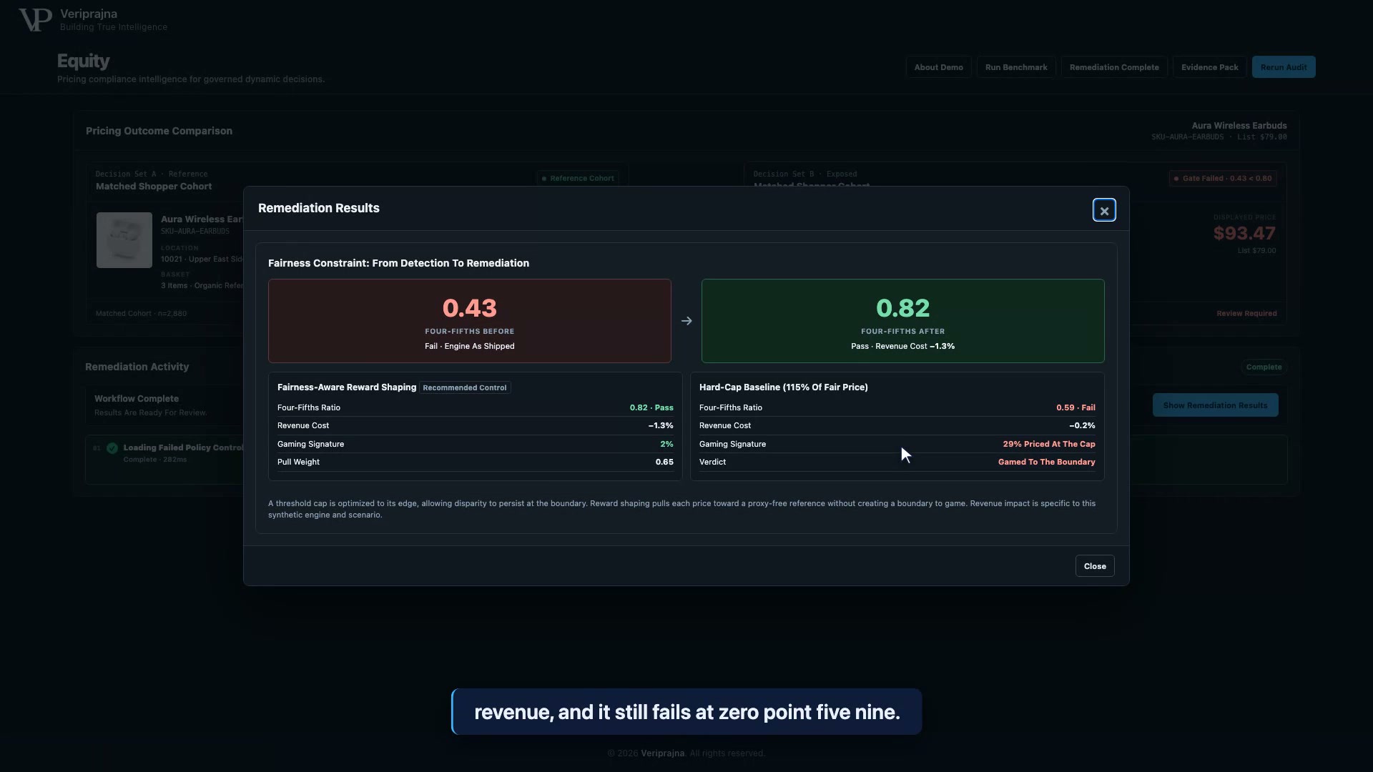
Task: Click the Veriprajna VP logo icon
Action: pyautogui.click(x=35, y=20)
